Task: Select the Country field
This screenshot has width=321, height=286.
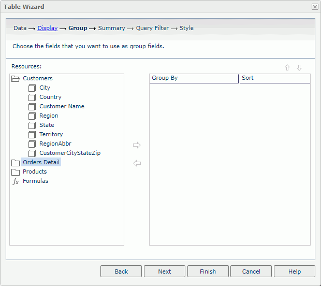Action: tap(50, 97)
